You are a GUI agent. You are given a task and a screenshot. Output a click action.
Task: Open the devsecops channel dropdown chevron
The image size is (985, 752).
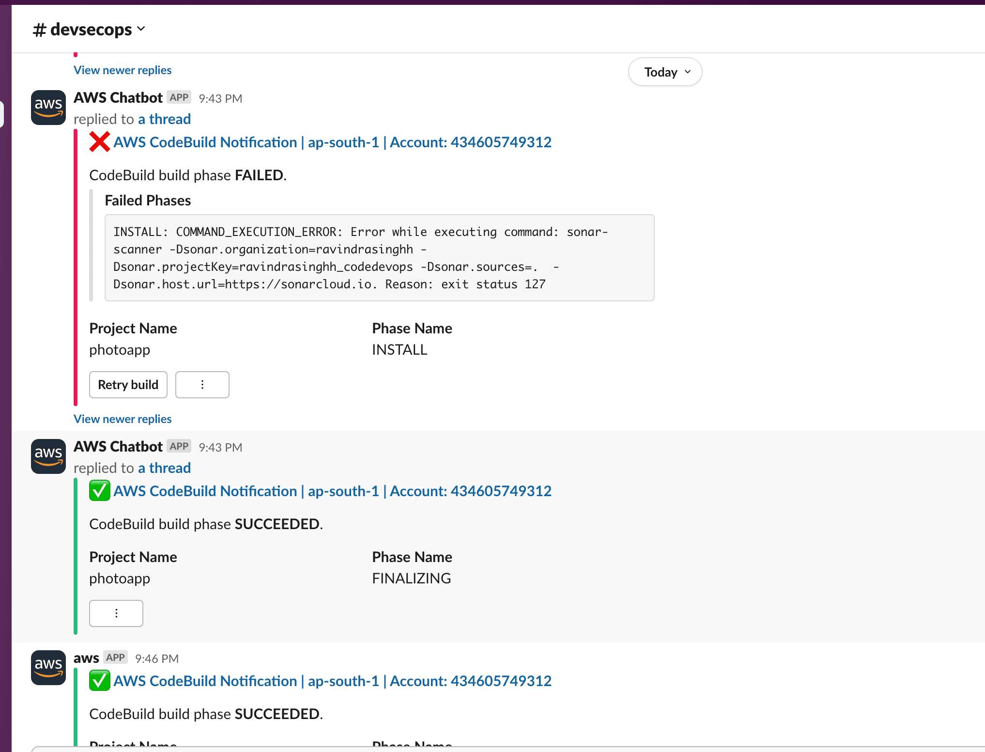141,29
